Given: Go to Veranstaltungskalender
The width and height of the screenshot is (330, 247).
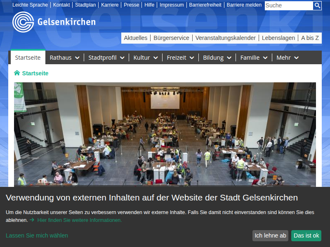Looking at the screenshot, I should click(x=225, y=38).
